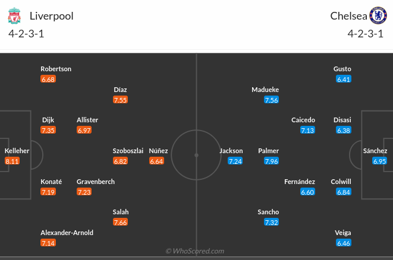
Task: Click Kelleher's 8.11 rating badge
Action: [x=12, y=161]
